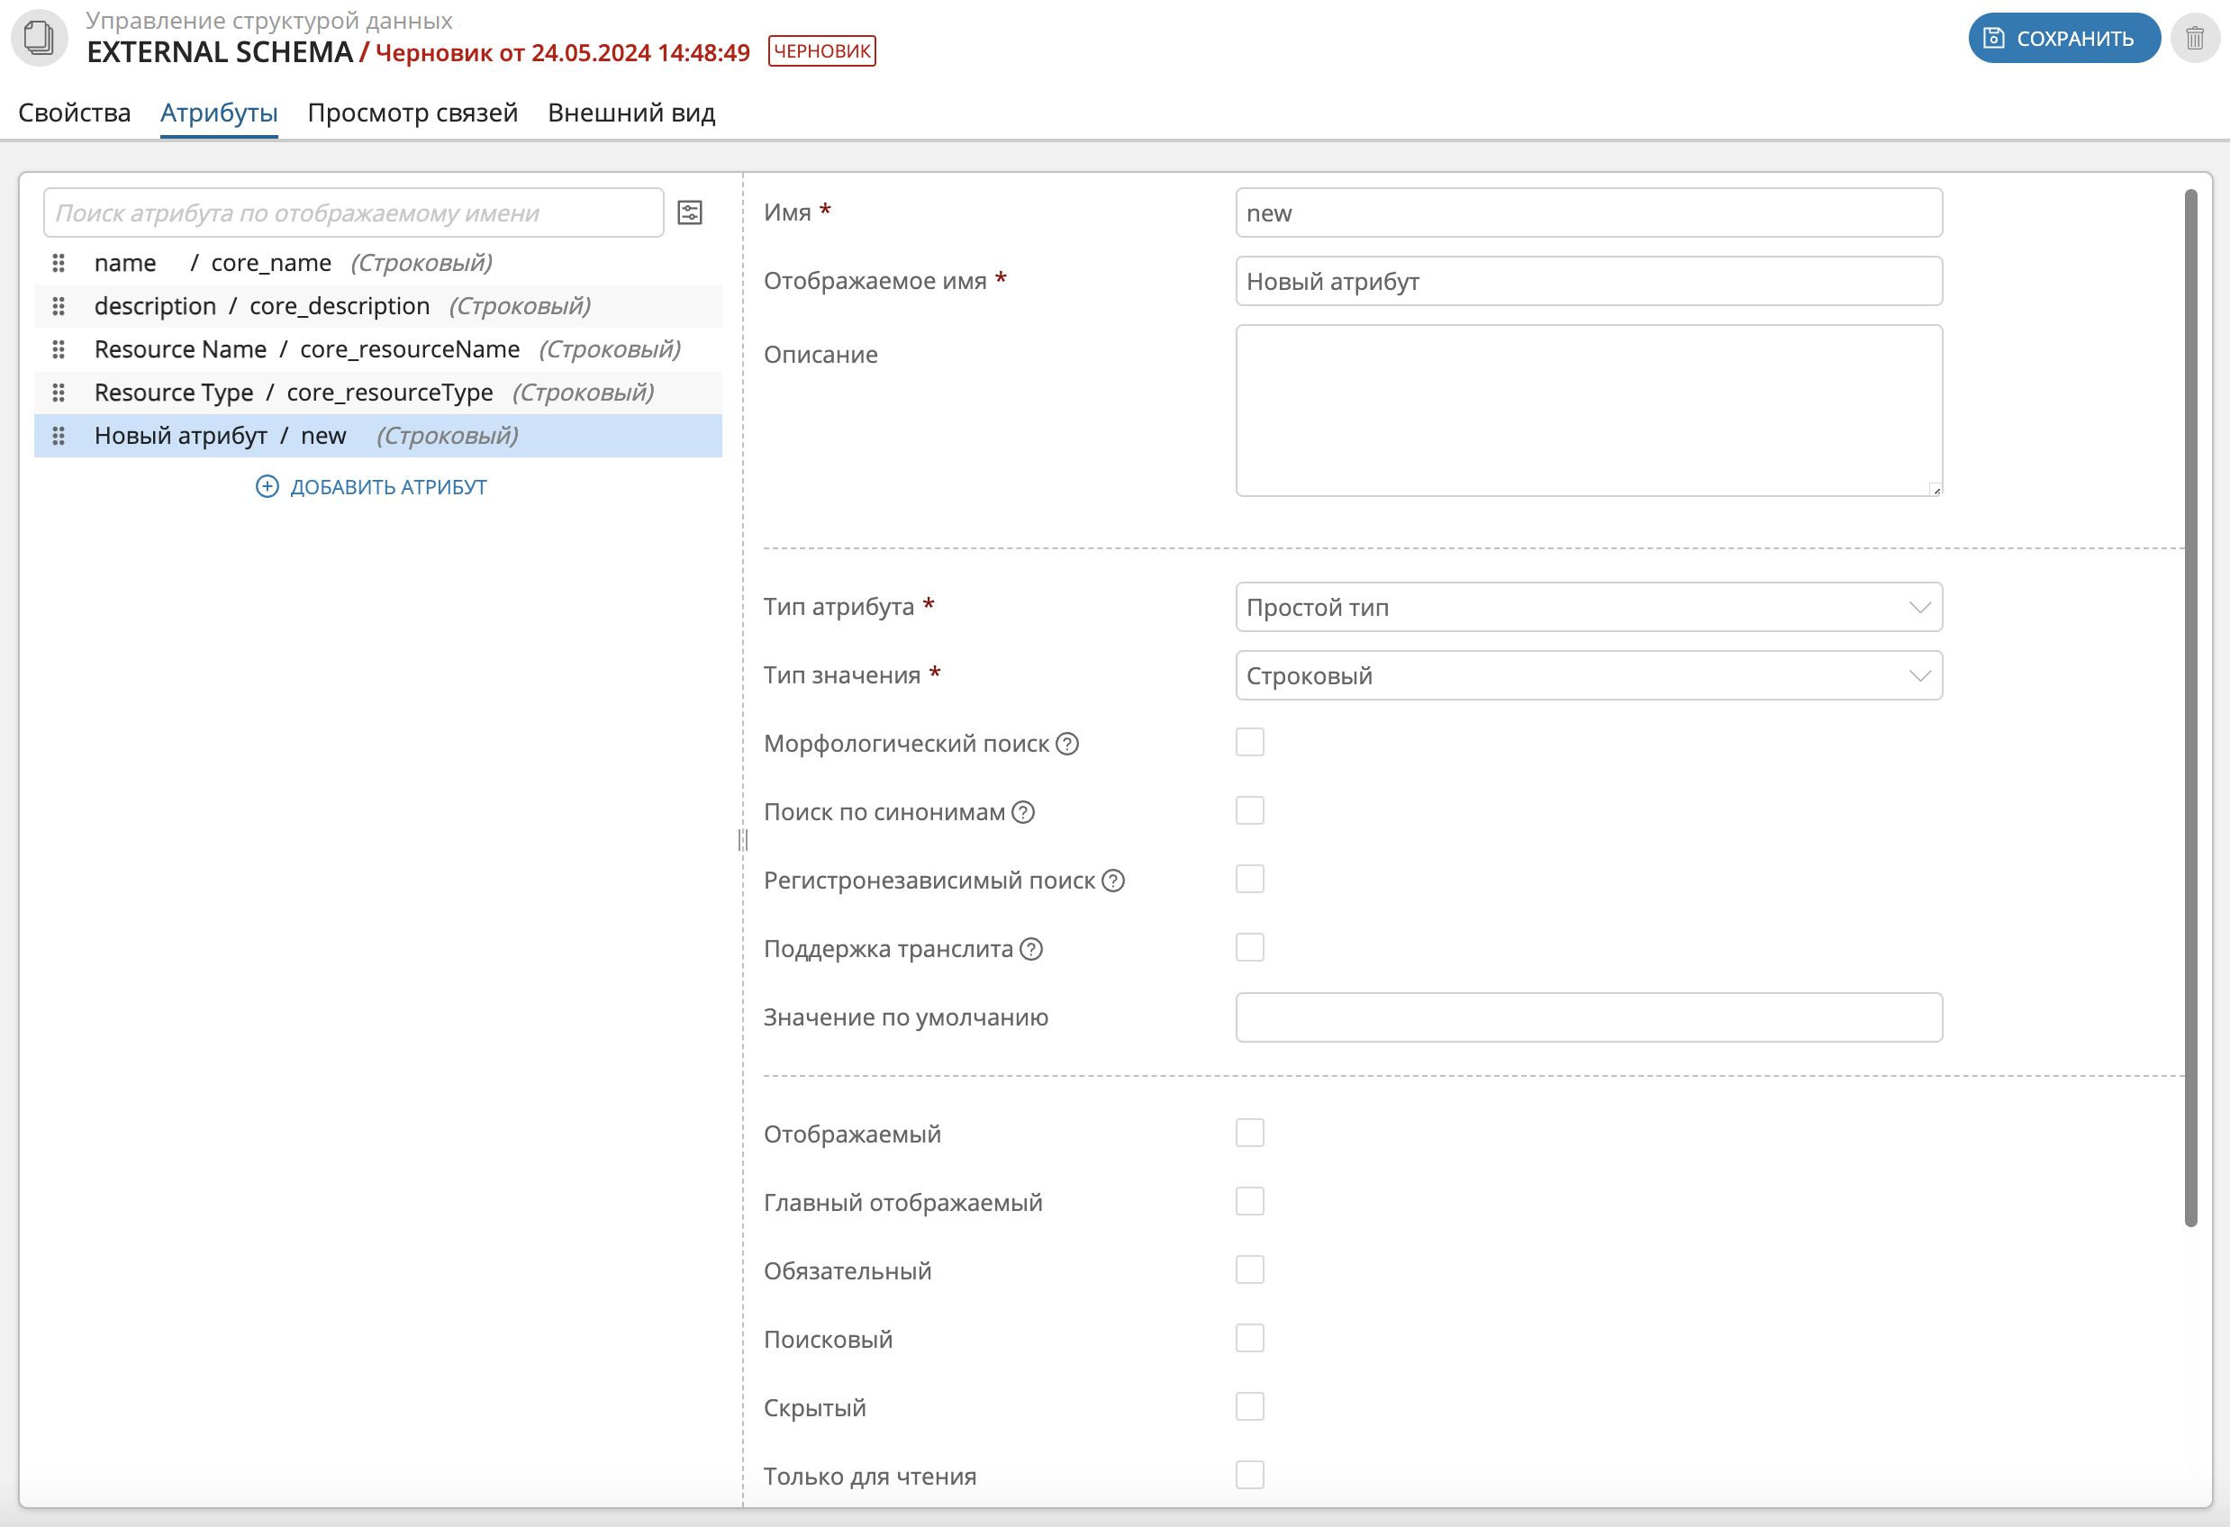This screenshot has width=2230, height=1527.
Task: Click the Значение по умолчанию input field
Action: [1588, 1017]
